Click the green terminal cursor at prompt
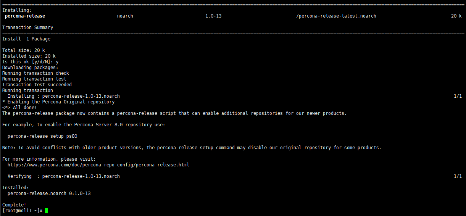Image resolution: width=466 pixels, height=216 pixels. [x=47, y=211]
